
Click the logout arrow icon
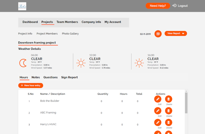coord(174,5)
